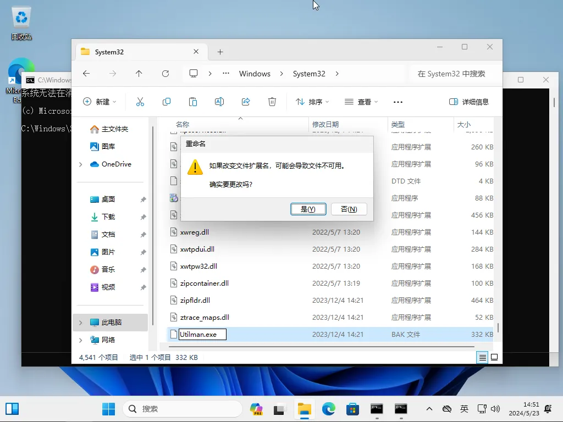This screenshot has height=422, width=563.
Task: Switch to large thumbnails view icon in status bar
Action: (494, 357)
